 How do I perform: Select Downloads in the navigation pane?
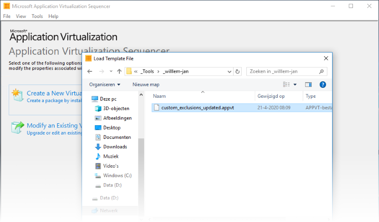(115, 146)
